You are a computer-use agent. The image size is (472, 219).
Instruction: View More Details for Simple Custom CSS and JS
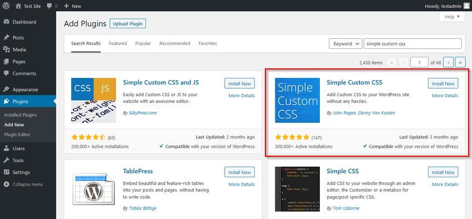point(242,96)
